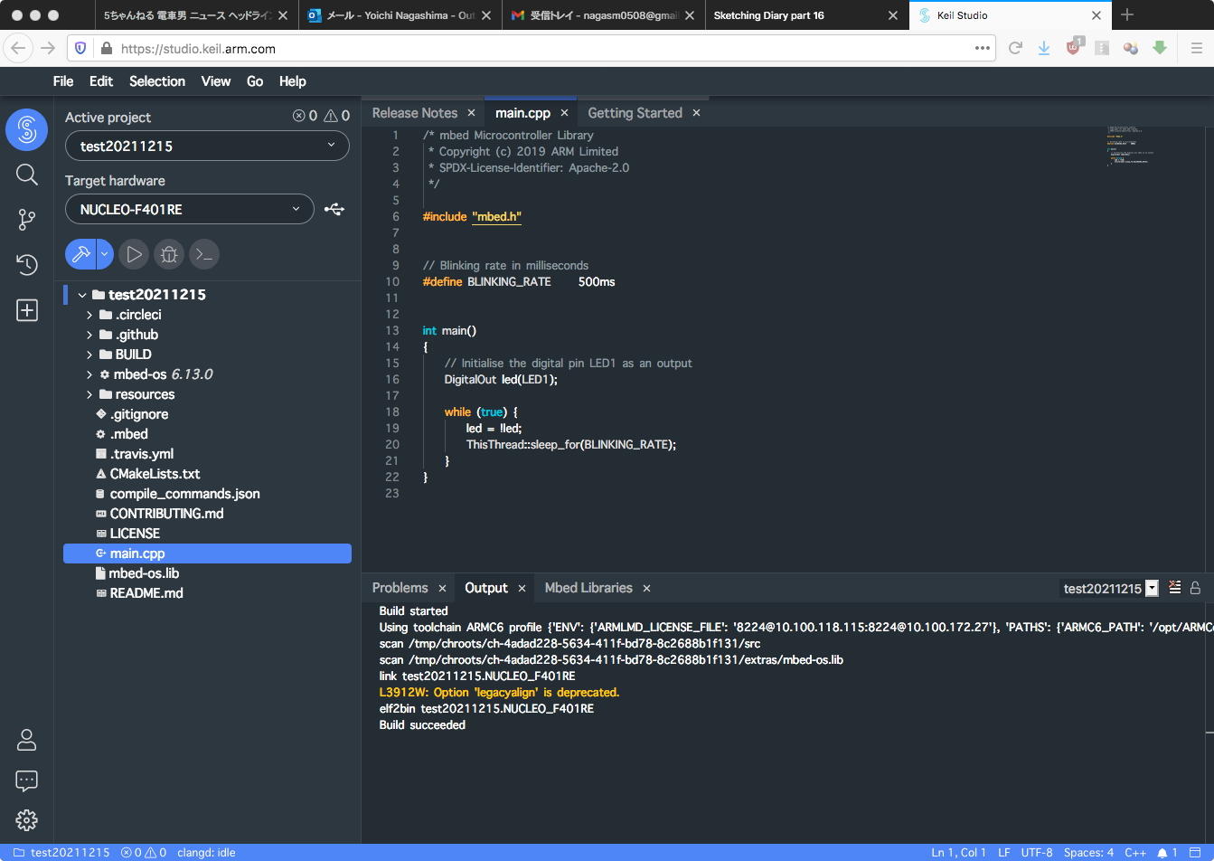The image size is (1214, 861).
Task: Open the Mbed Libraries plus-box icon in the sidebar
Action: click(27, 310)
